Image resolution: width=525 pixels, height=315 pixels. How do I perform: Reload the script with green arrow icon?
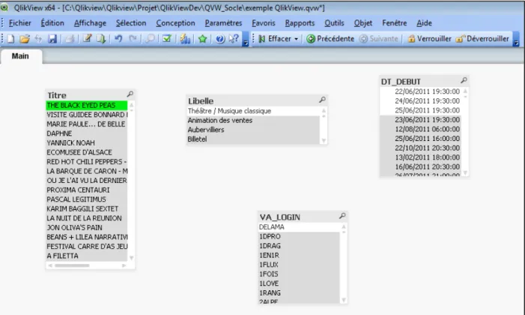click(x=101, y=39)
